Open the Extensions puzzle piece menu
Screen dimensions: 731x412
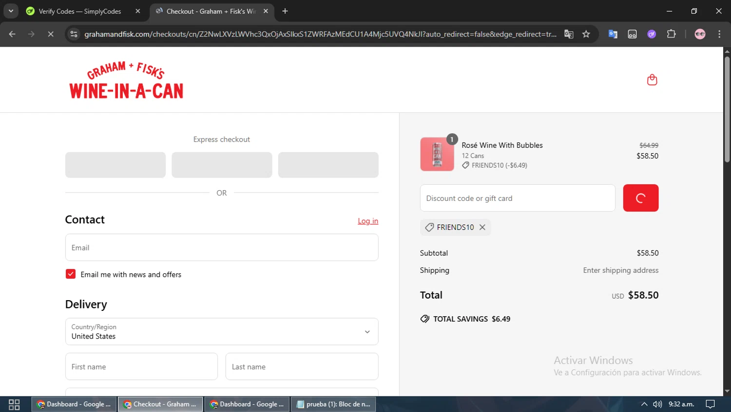672,34
